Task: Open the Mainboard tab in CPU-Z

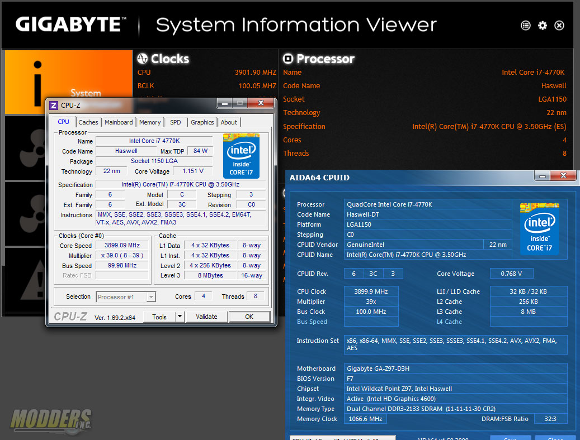Action: (119, 122)
